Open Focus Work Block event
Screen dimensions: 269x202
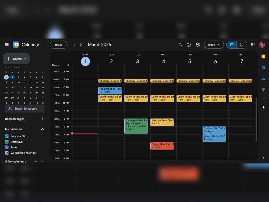136,126
